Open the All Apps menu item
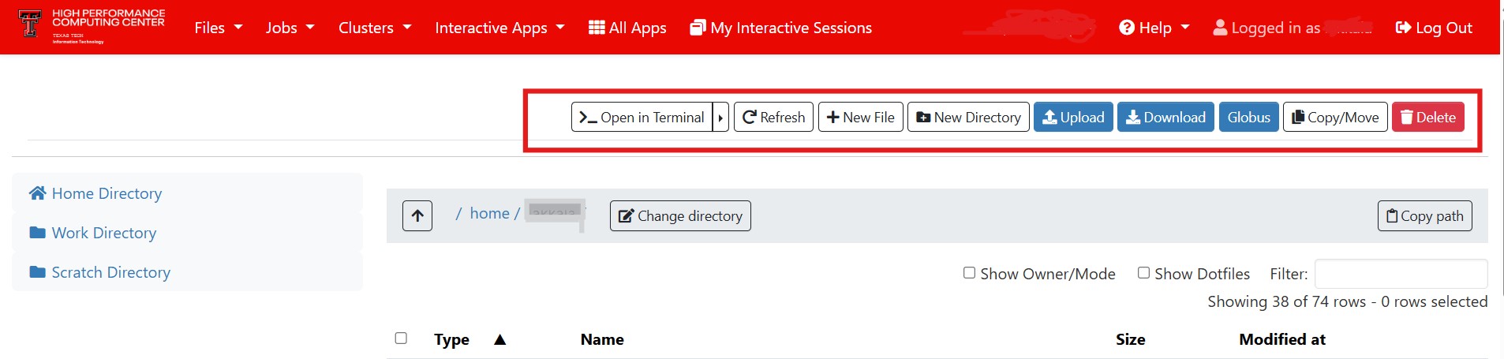1504x359 pixels. click(x=627, y=28)
